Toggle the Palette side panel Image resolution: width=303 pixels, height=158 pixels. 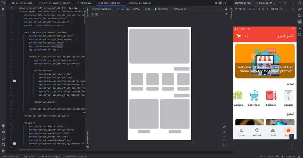(x=88, y=12)
